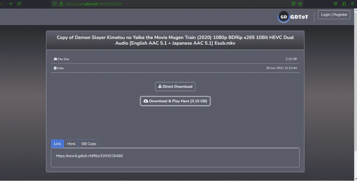Click the scrollbar down arrow
The image size is (357, 181).
(x=355, y=179)
